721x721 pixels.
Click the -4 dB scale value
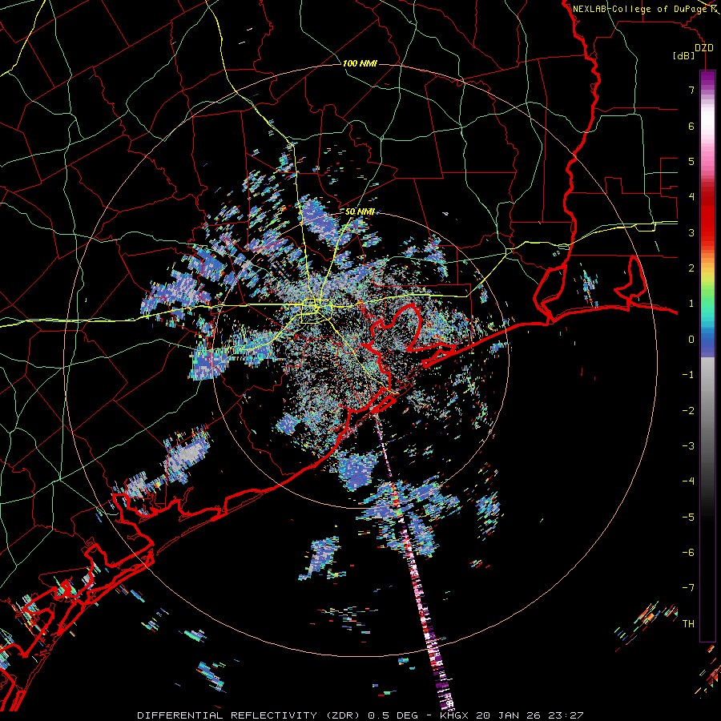pyautogui.click(x=688, y=481)
